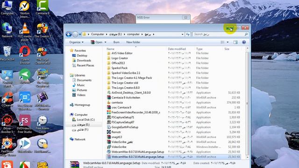
Task: Open Free Screen Video Recorder shortcut
Action: coord(25,101)
